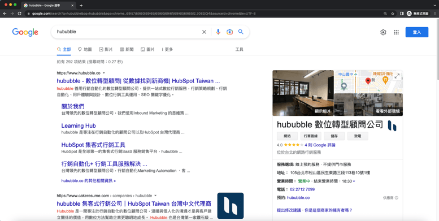Click supplier info circle icon
This screenshot has width=439, height=221.
(x=397, y=198)
